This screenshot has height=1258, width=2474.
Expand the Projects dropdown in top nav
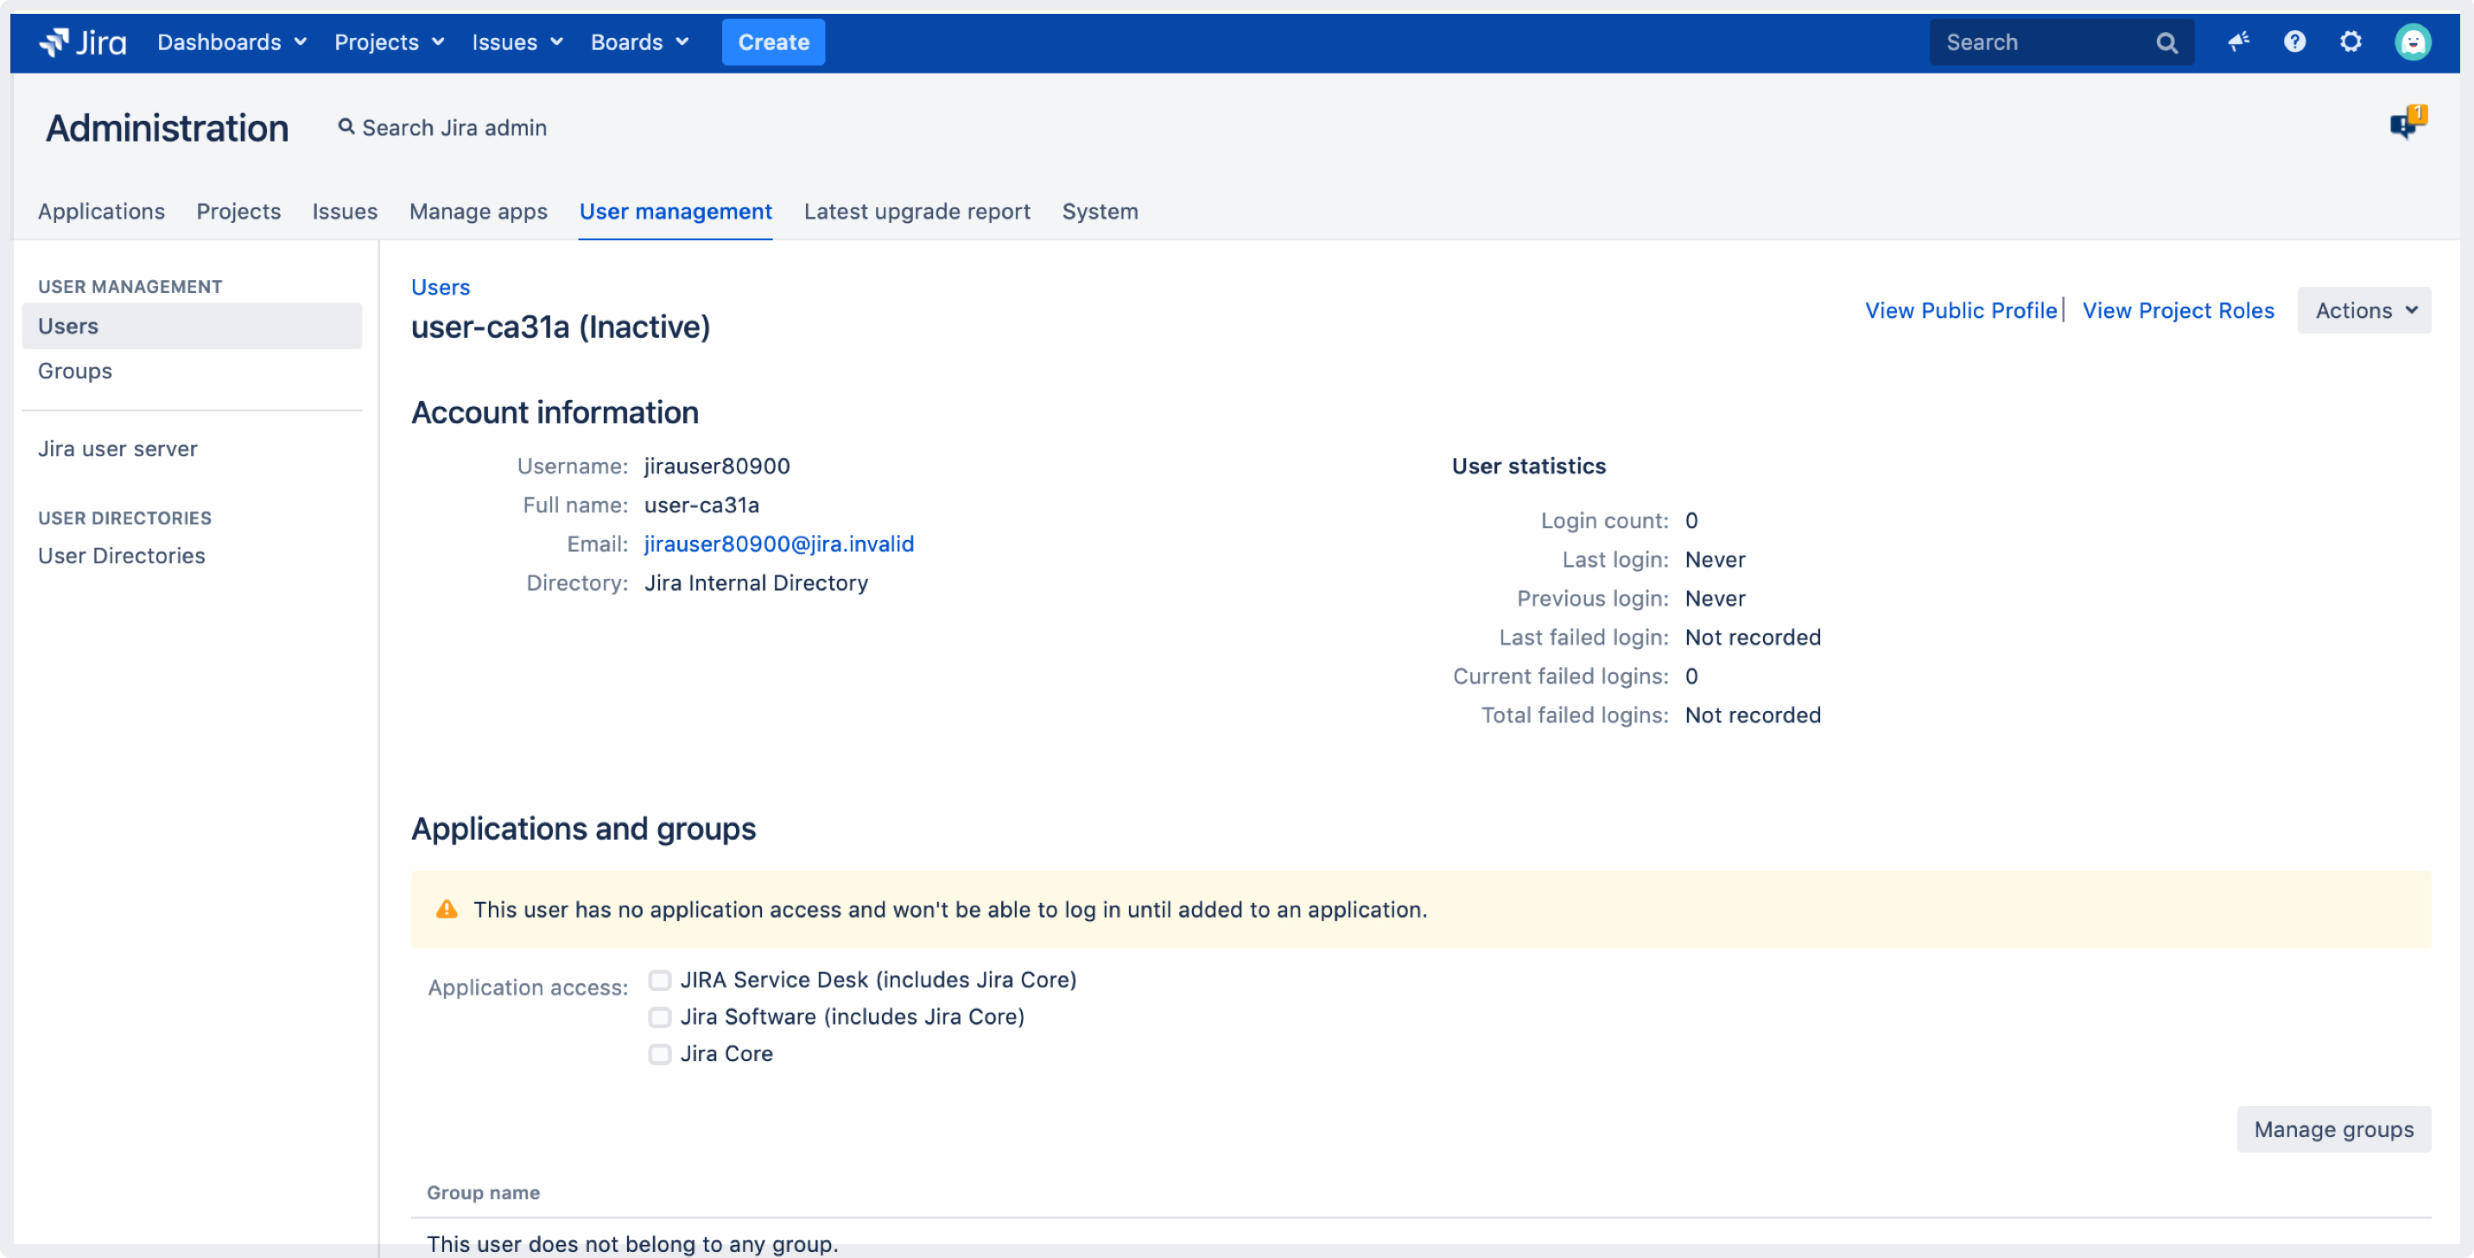pyautogui.click(x=389, y=42)
